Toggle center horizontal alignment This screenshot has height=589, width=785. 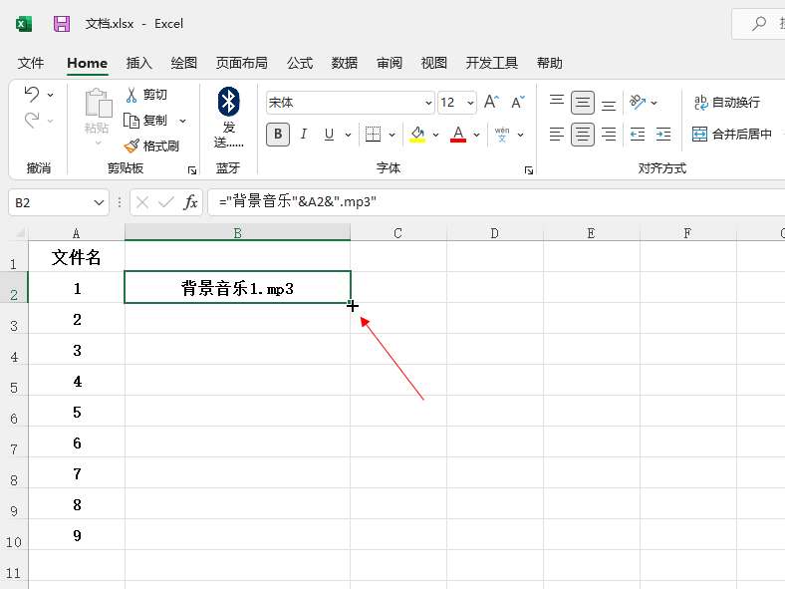point(583,135)
